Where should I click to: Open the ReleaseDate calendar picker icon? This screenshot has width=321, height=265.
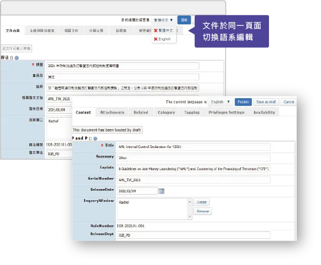[x=162, y=191]
